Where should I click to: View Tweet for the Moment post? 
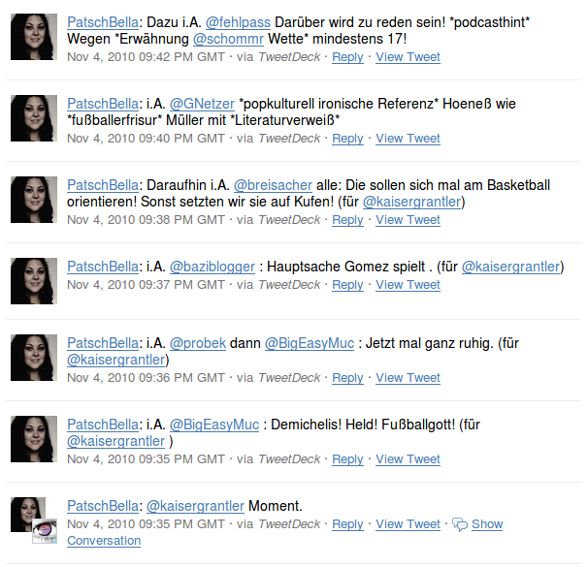408,524
